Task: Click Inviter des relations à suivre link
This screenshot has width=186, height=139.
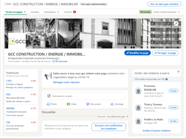Action: (x=18, y=102)
